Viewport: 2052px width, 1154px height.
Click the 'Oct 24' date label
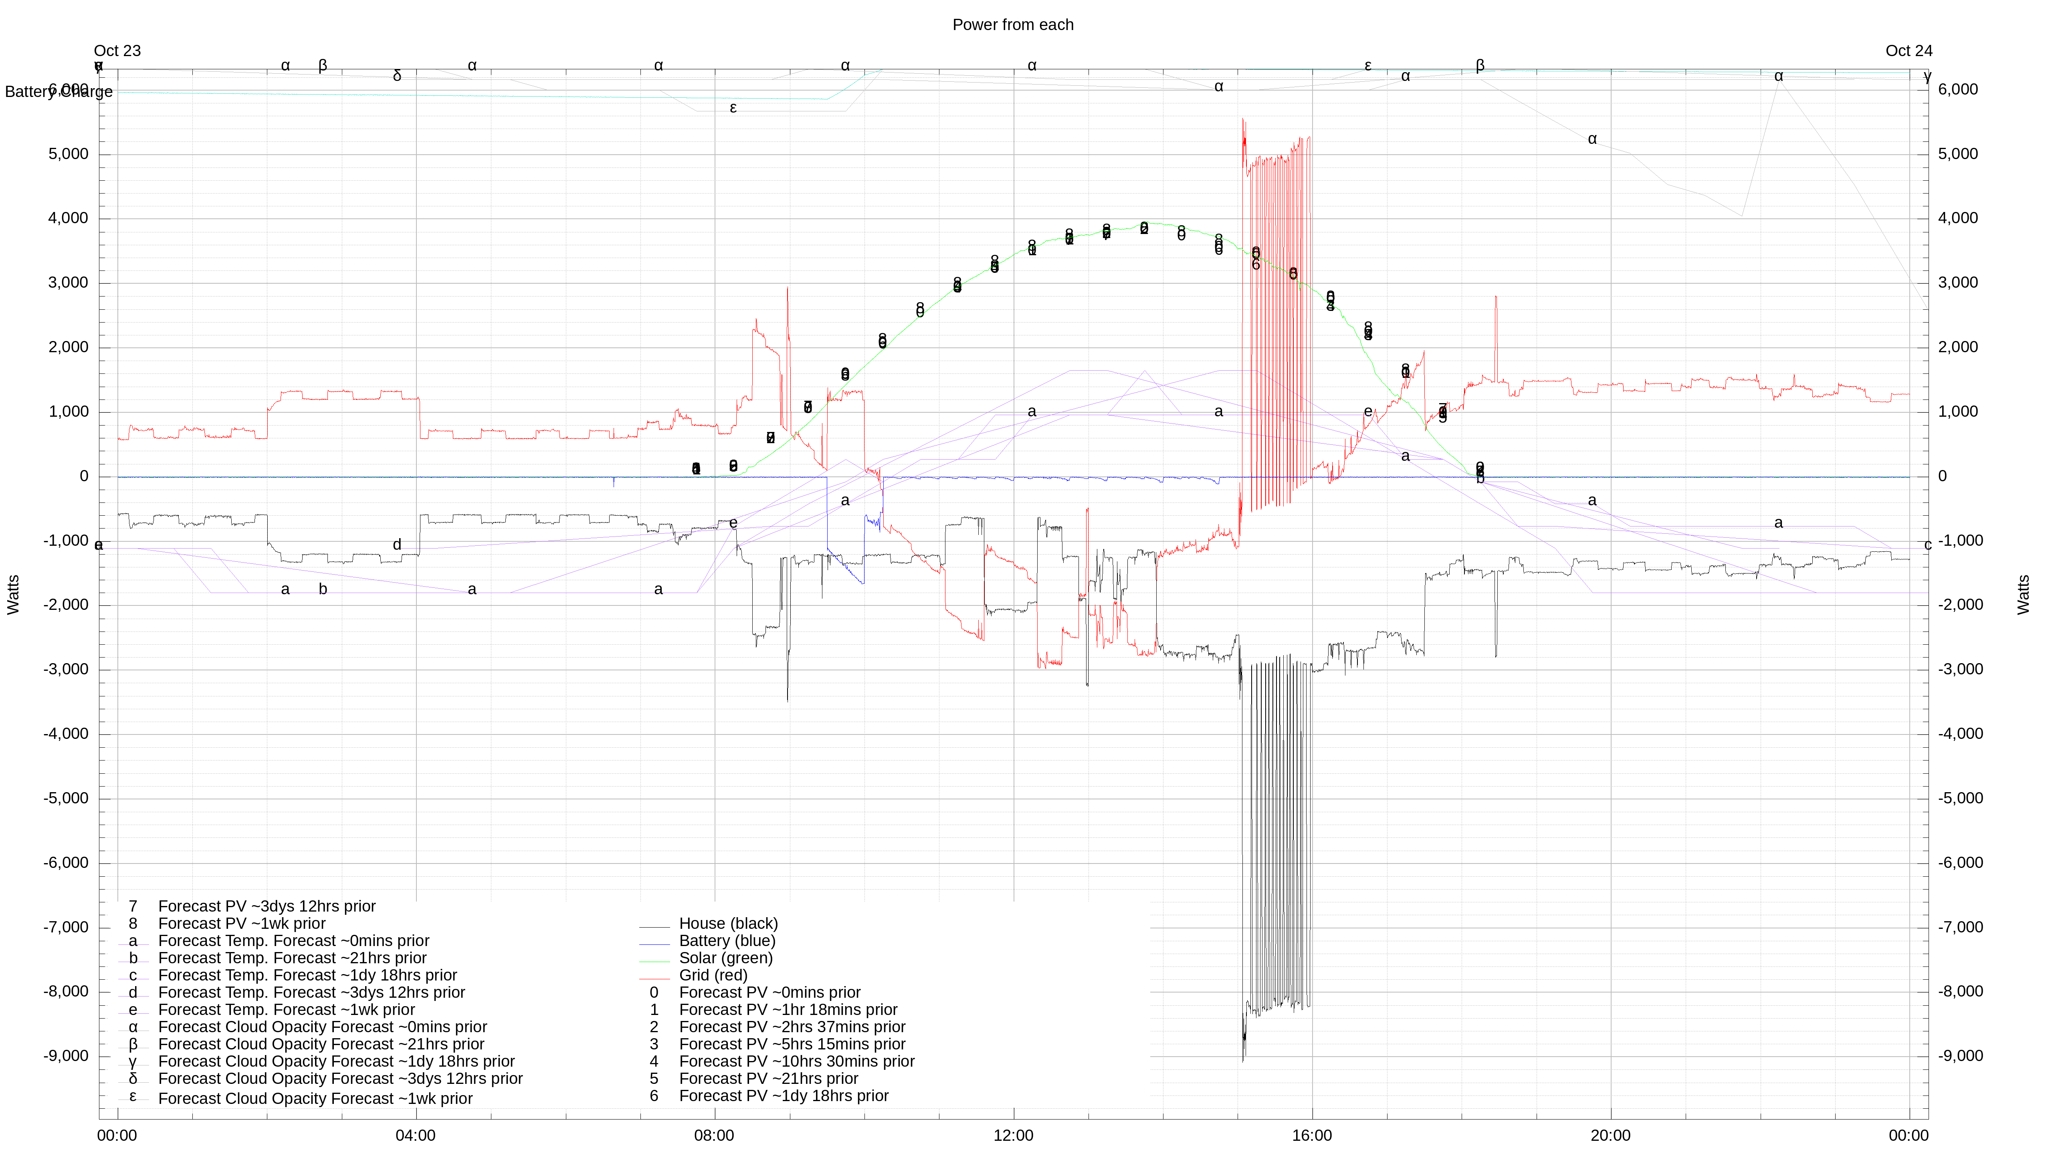pyautogui.click(x=1909, y=51)
